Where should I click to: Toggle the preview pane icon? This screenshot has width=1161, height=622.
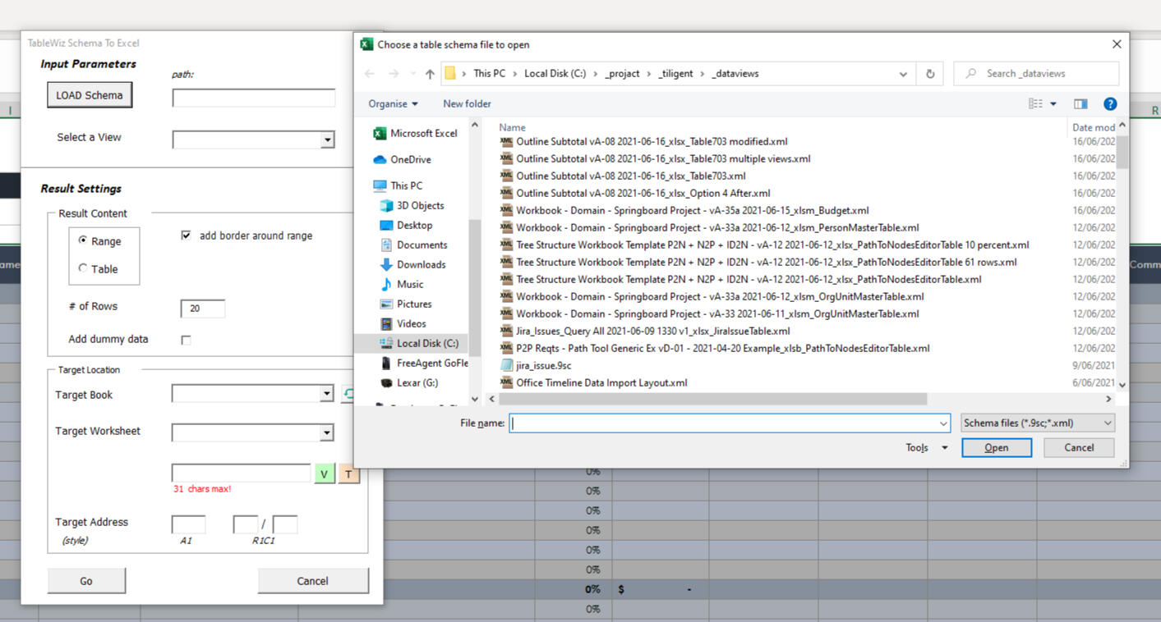tap(1080, 104)
